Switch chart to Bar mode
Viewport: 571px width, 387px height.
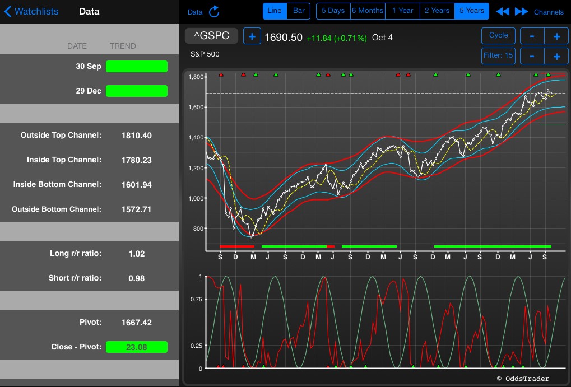coord(299,11)
